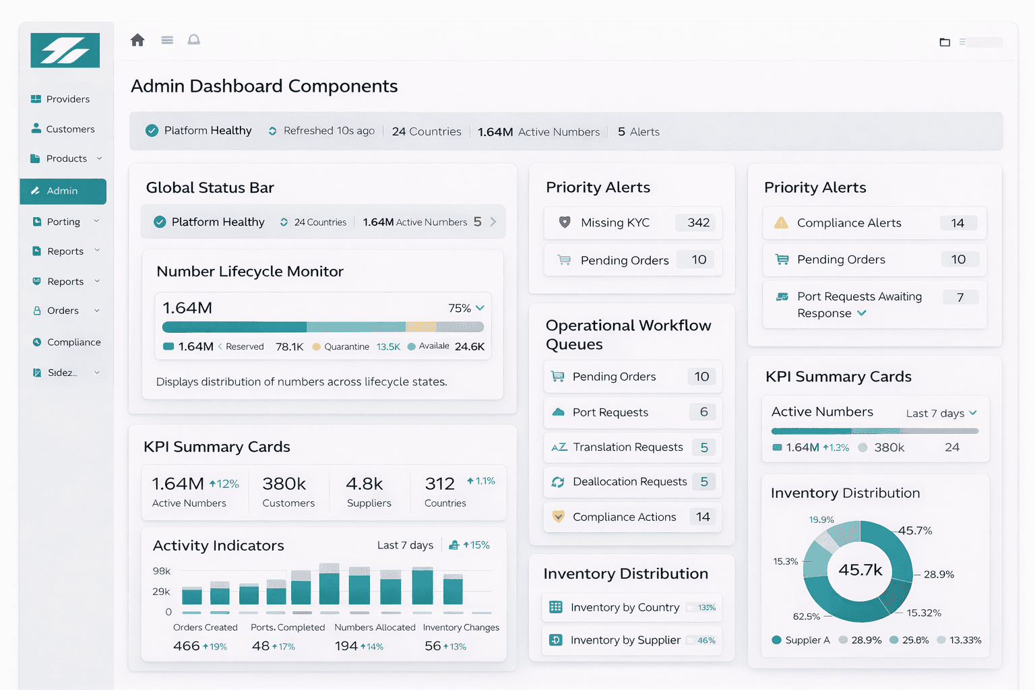Go to Home via house icon
Viewport: 1035px width, 690px height.
tap(137, 40)
